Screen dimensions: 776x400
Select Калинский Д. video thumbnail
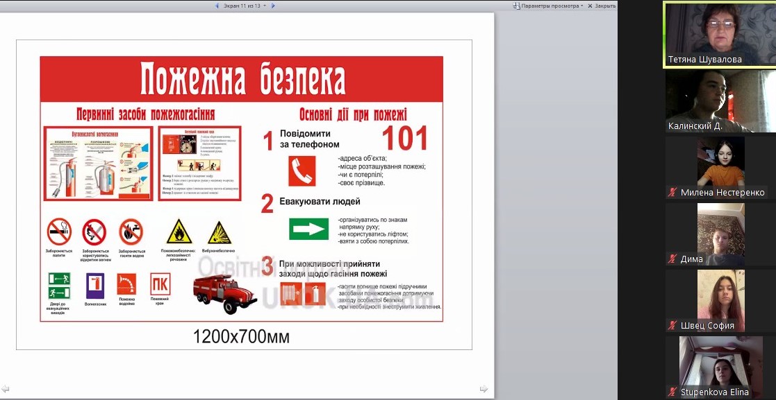[x=720, y=101]
